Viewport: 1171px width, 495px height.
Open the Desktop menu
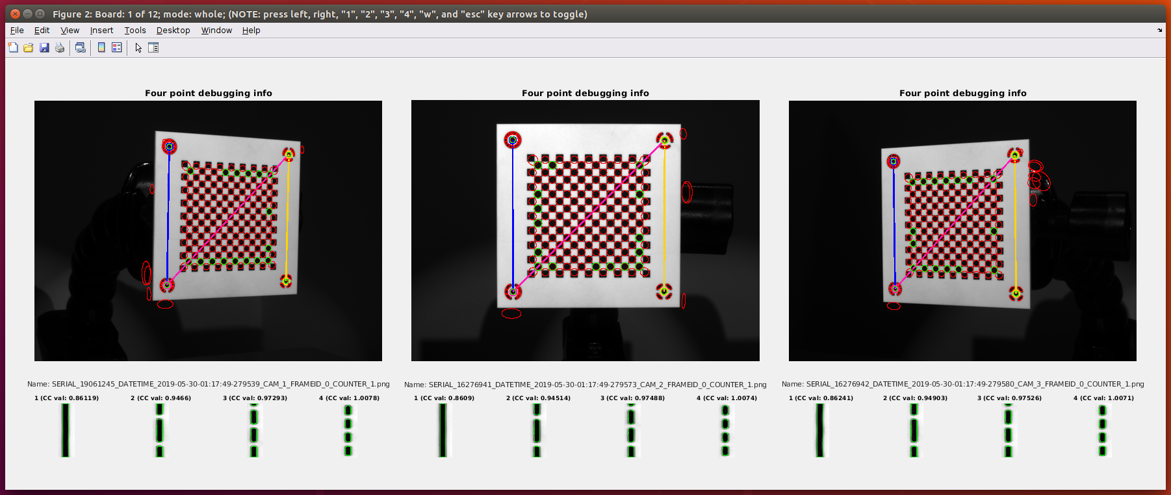click(173, 30)
